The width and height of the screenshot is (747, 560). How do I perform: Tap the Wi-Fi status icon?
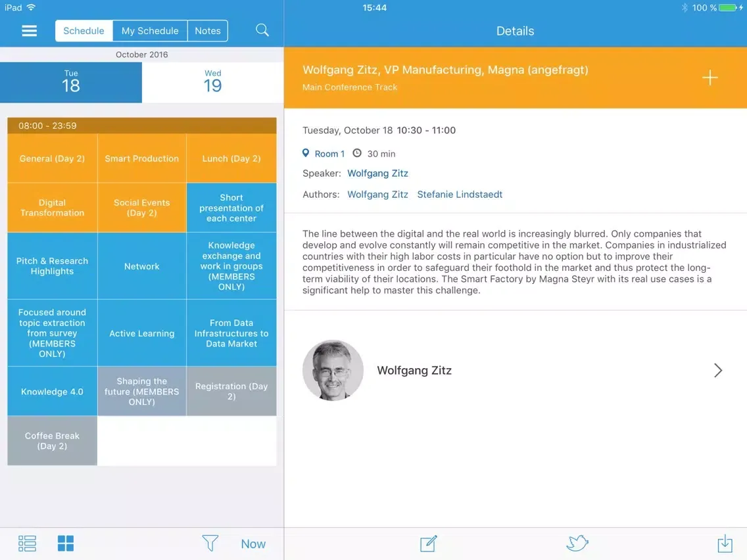pos(31,7)
